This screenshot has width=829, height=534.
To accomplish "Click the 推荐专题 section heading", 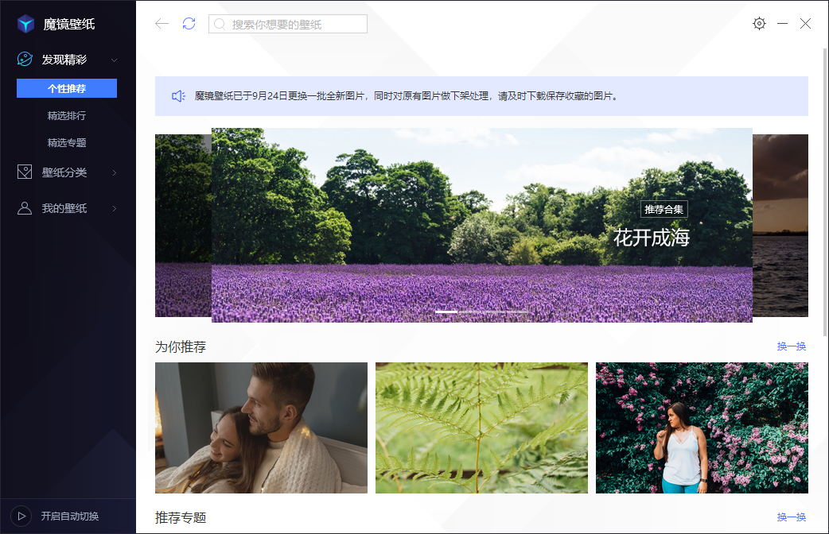I will tap(181, 517).
